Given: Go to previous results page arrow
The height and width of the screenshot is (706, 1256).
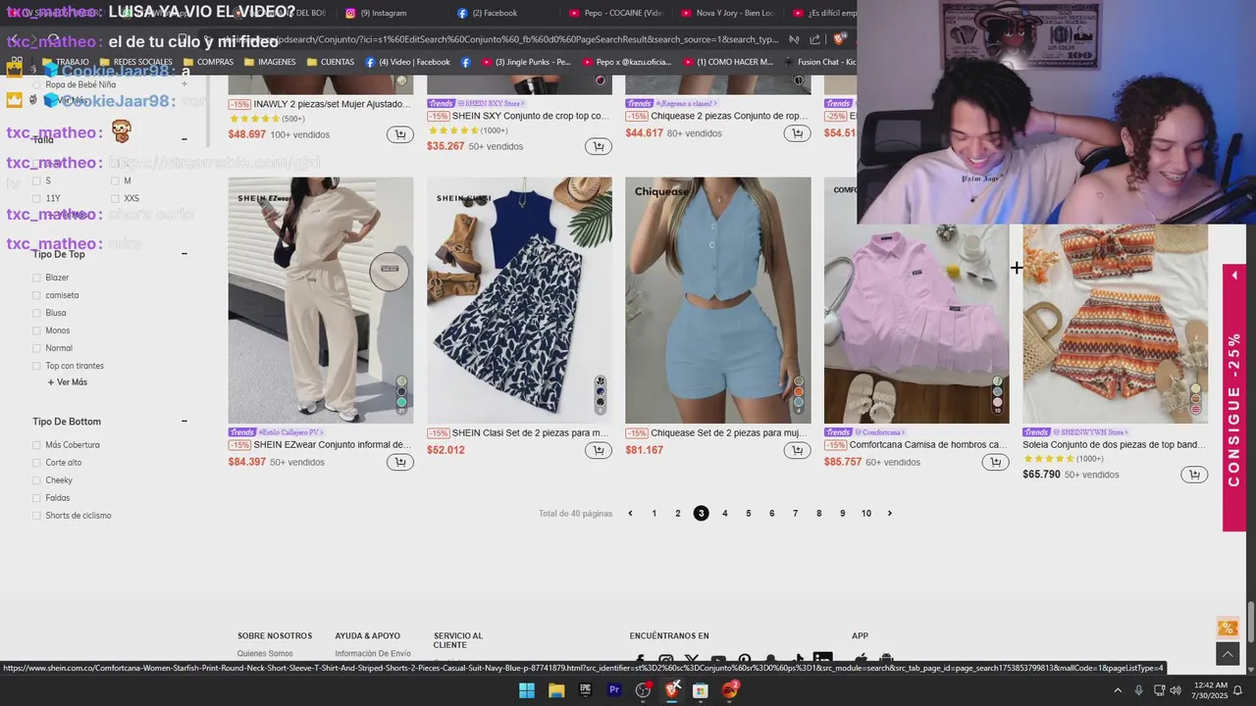Looking at the screenshot, I should coord(630,514).
